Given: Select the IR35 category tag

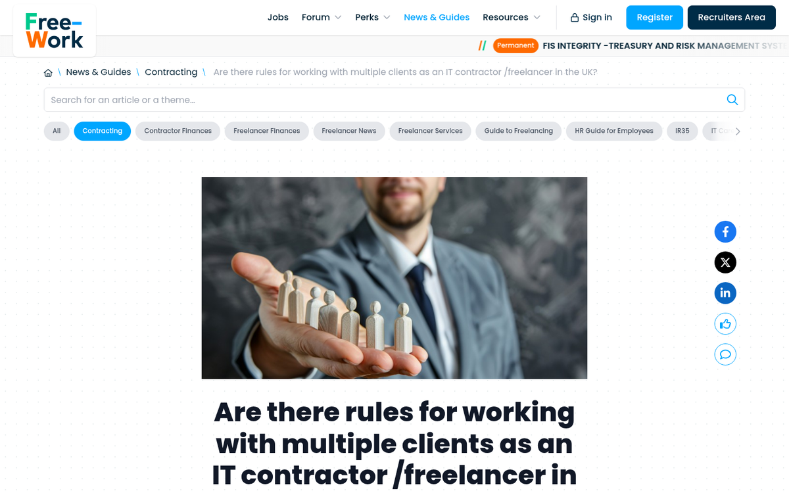Looking at the screenshot, I should pyautogui.click(x=682, y=131).
